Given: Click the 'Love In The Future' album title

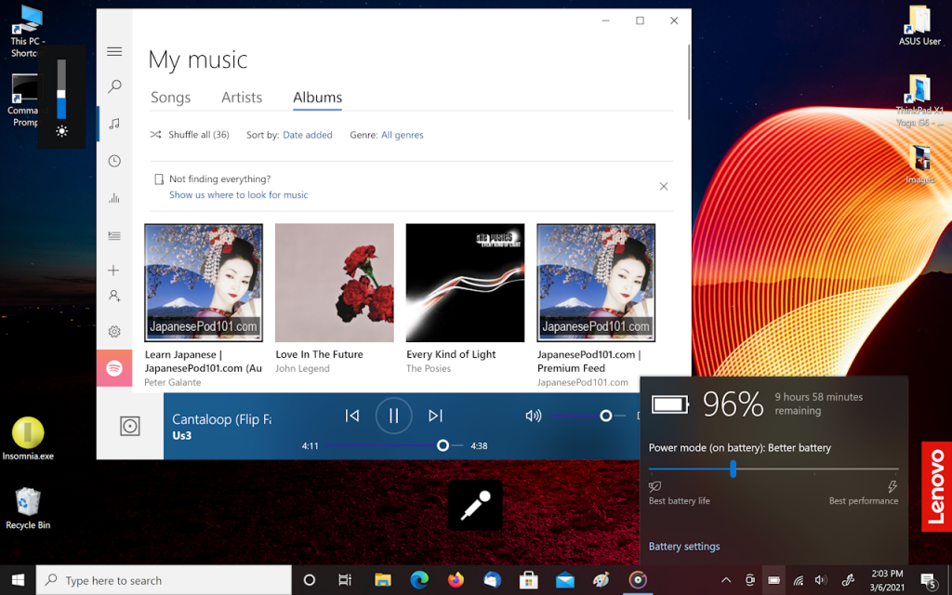Looking at the screenshot, I should [x=320, y=354].
